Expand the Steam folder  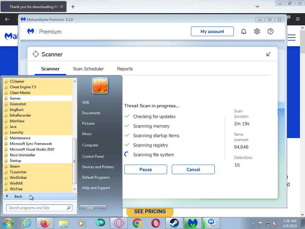[x=38, y=166]
